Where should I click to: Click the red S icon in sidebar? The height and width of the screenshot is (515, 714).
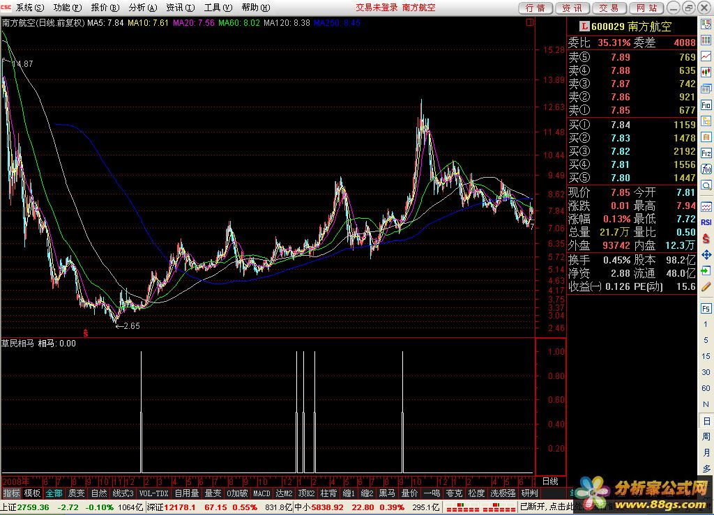click(706, 238)
